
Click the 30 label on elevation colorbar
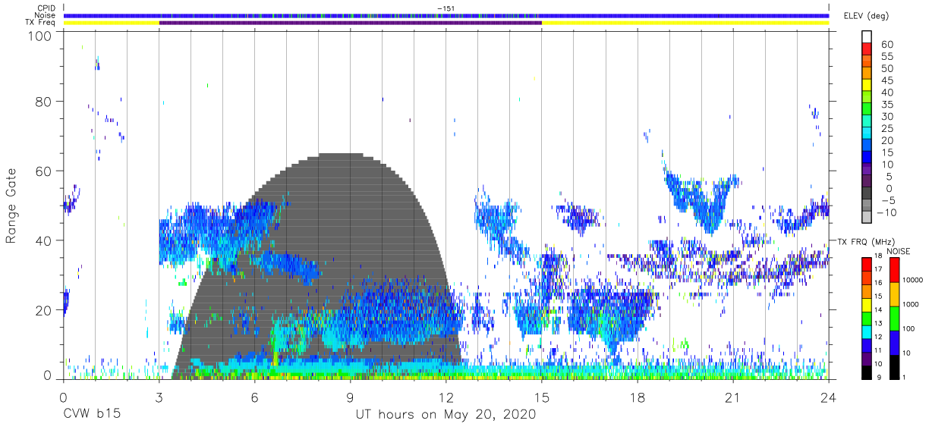886,116
